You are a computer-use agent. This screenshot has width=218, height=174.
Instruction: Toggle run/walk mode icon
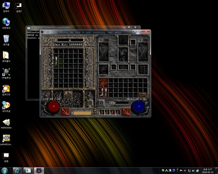point(72,113)
